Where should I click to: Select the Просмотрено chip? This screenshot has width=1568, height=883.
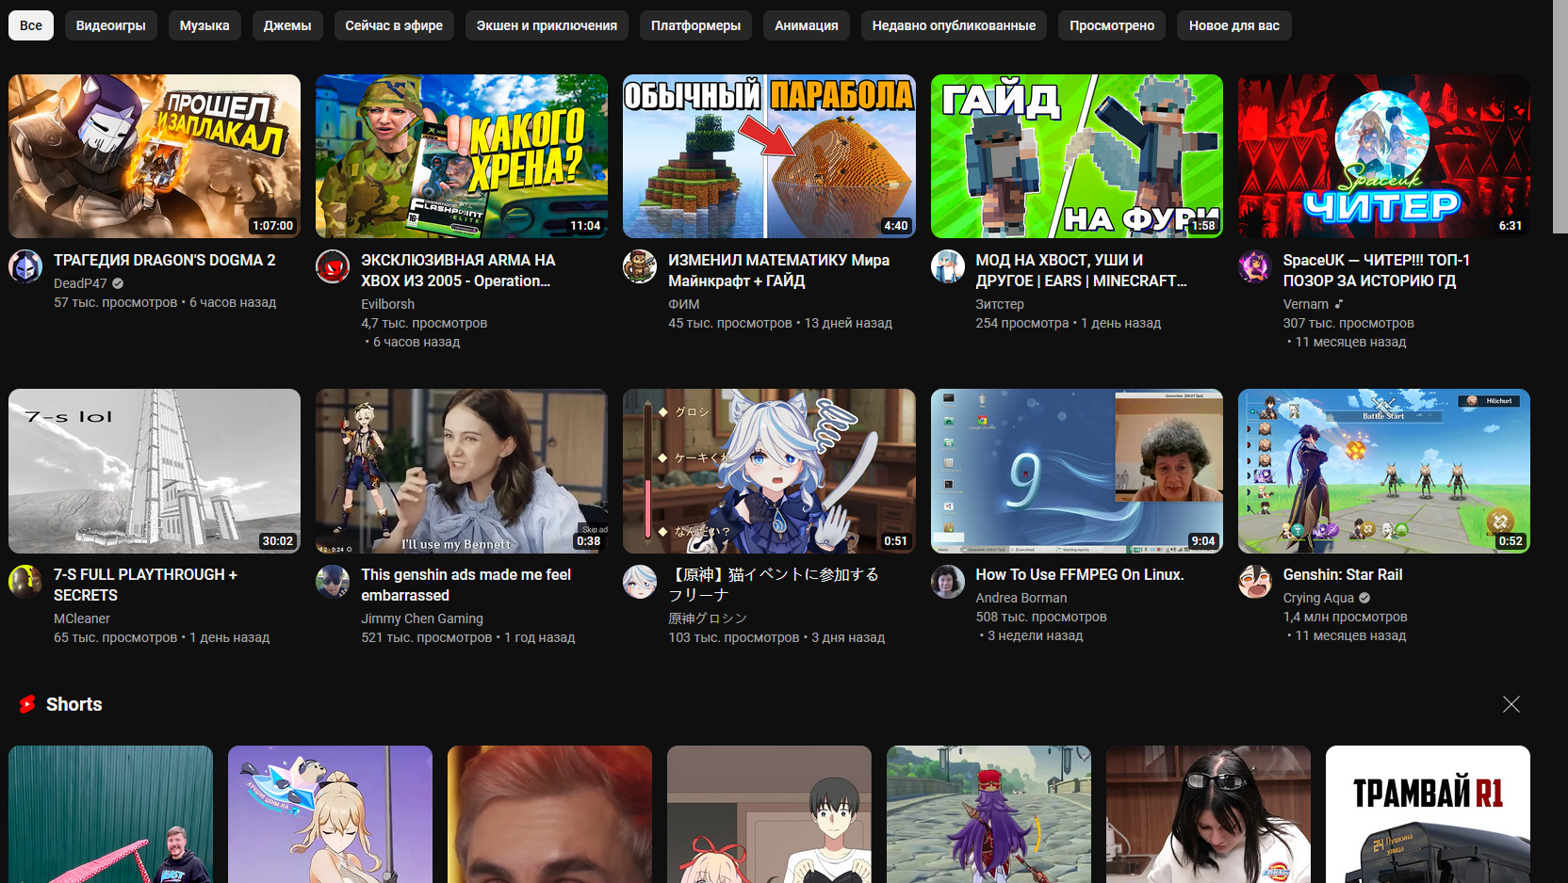(x=1112, y=25)
